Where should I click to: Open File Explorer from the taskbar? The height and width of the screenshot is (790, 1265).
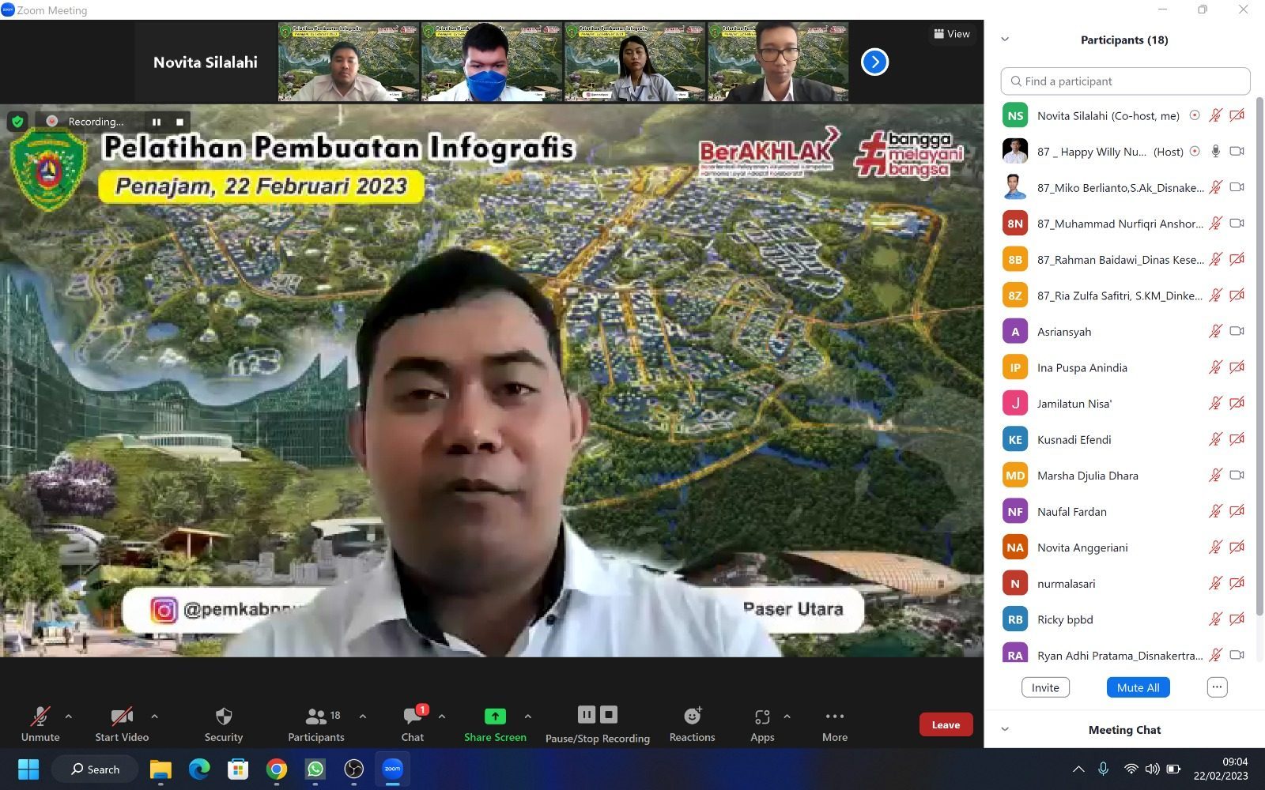(x=160, y=769)
